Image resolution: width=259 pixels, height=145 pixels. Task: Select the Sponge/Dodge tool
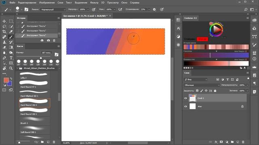(11, 53)
